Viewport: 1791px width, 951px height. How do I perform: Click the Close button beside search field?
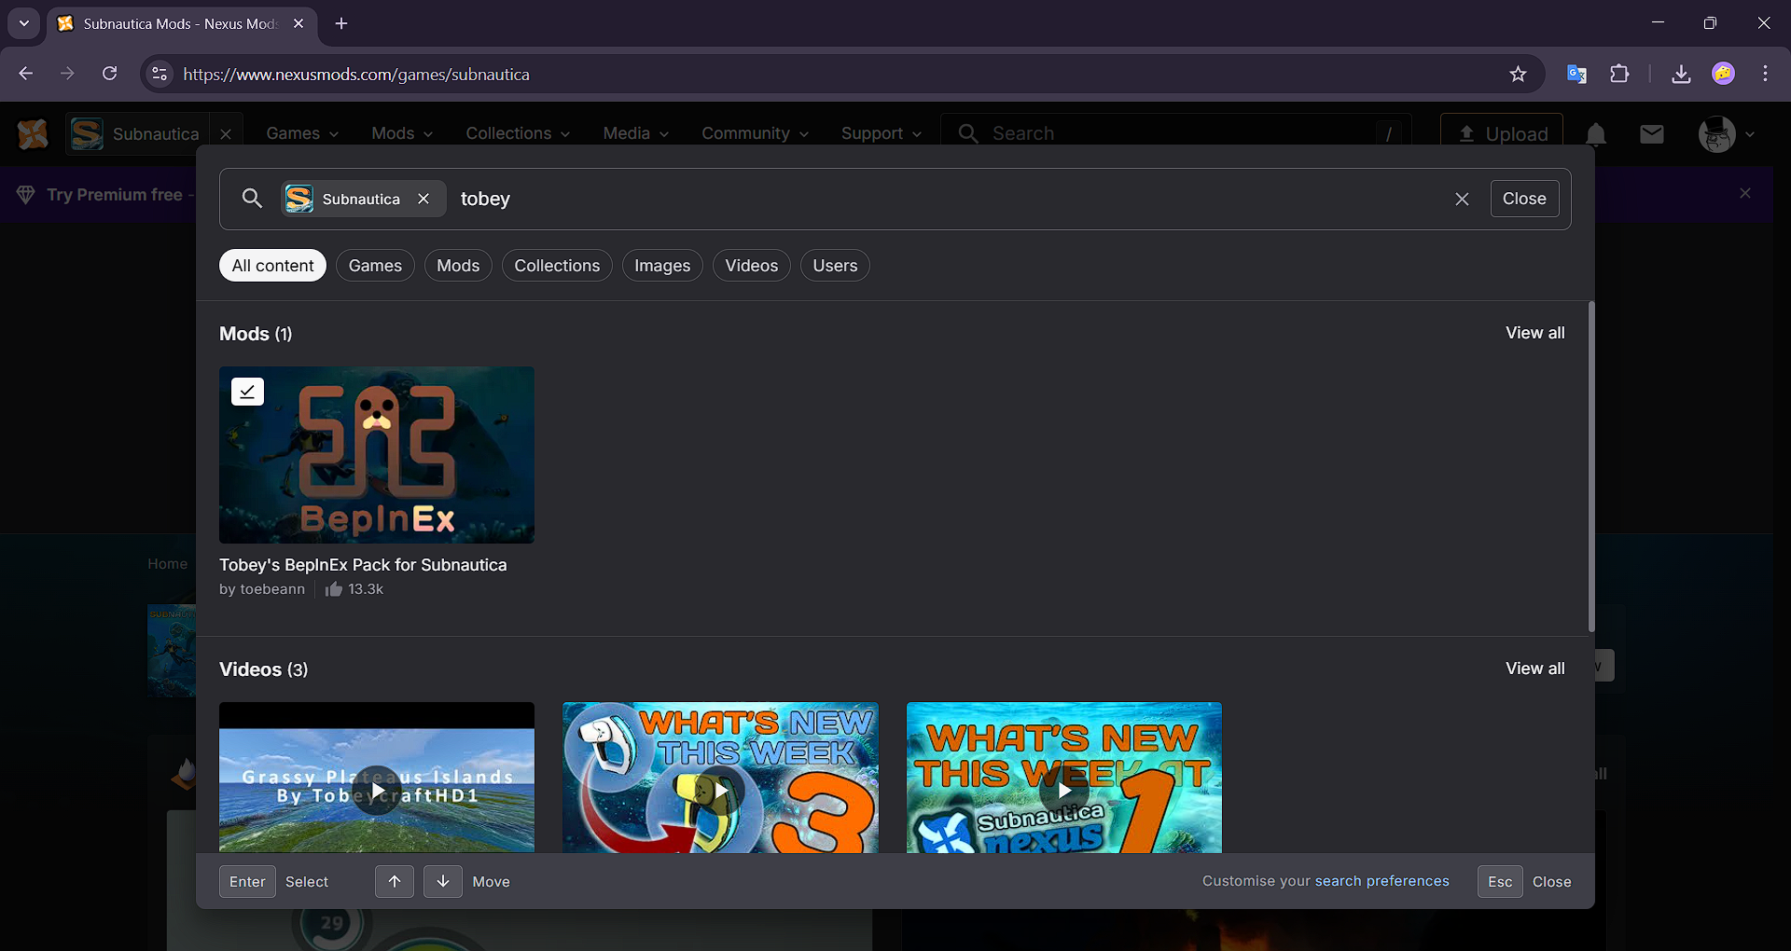(1524, 199)
